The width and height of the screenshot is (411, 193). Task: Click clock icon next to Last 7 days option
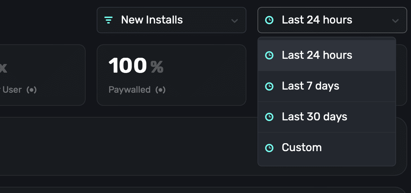tap(269, 86)
